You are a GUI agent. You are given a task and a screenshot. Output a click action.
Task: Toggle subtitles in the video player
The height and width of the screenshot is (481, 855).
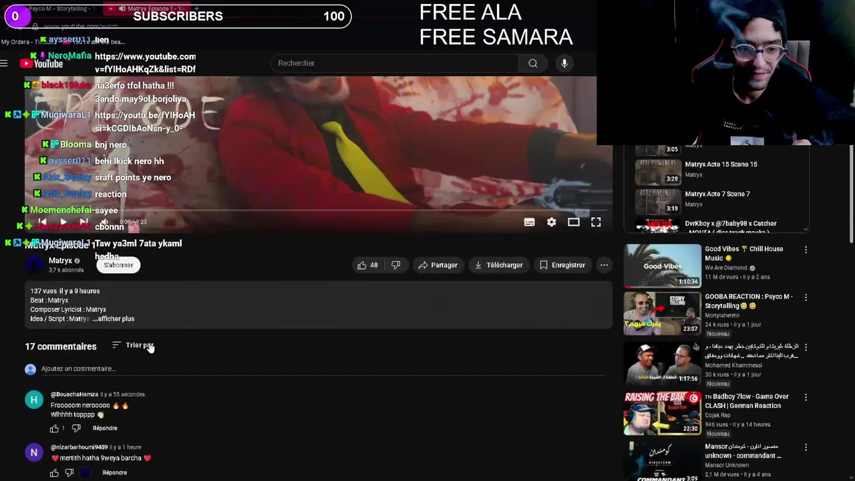(529, 222)
